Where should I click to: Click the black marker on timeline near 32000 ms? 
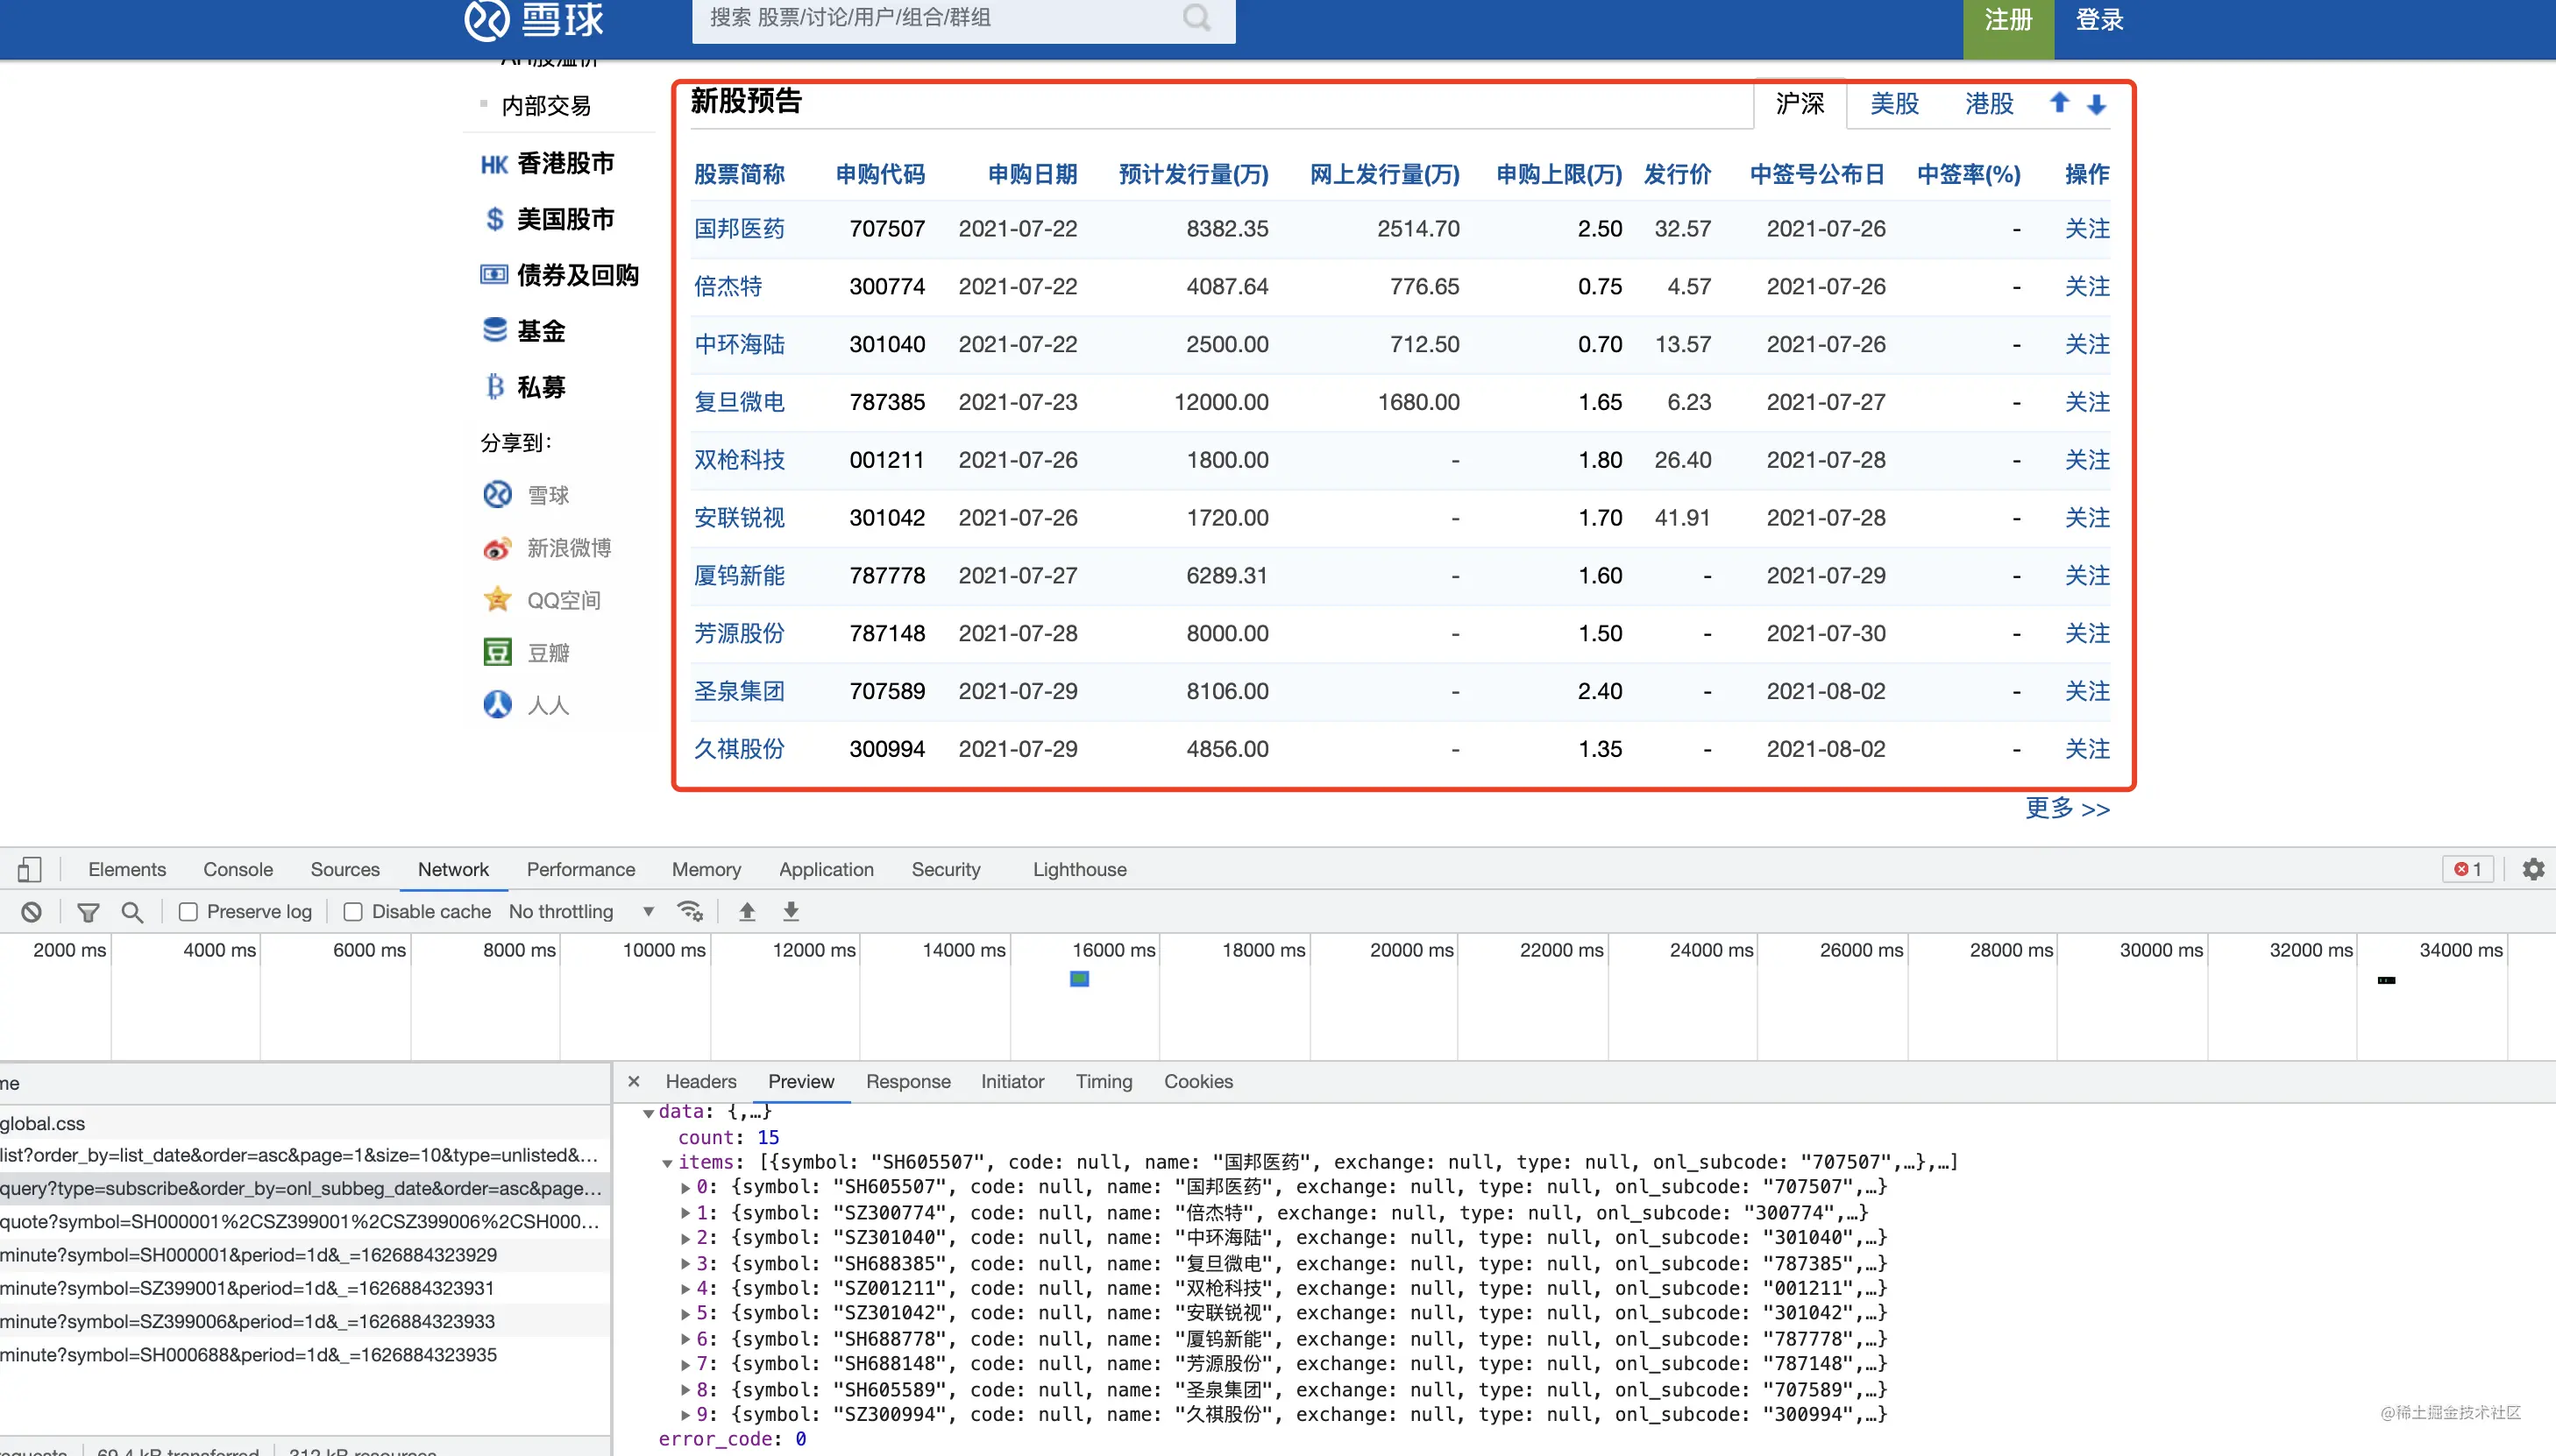(2386, 980)
